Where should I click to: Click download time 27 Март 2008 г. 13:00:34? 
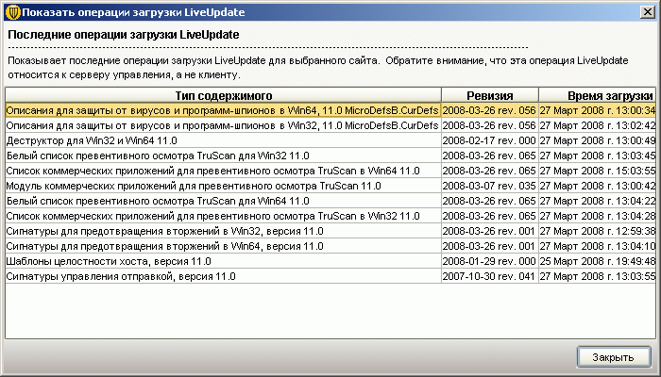click(598, 110)
